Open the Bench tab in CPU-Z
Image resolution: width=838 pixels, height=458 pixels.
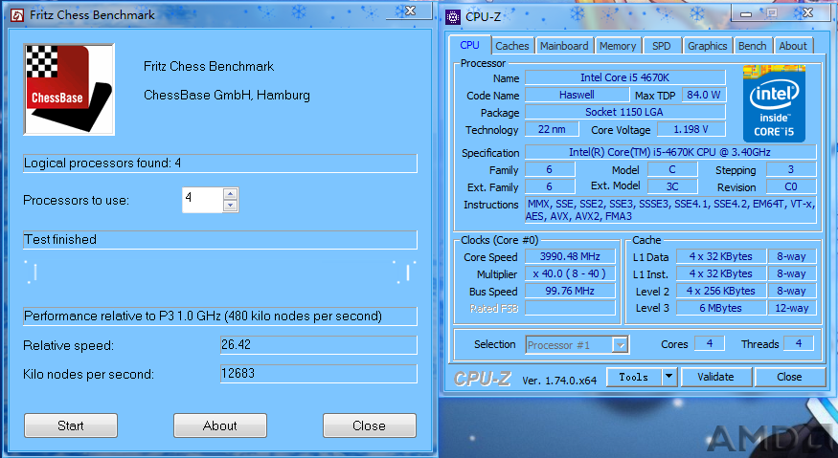coord(752,46)
